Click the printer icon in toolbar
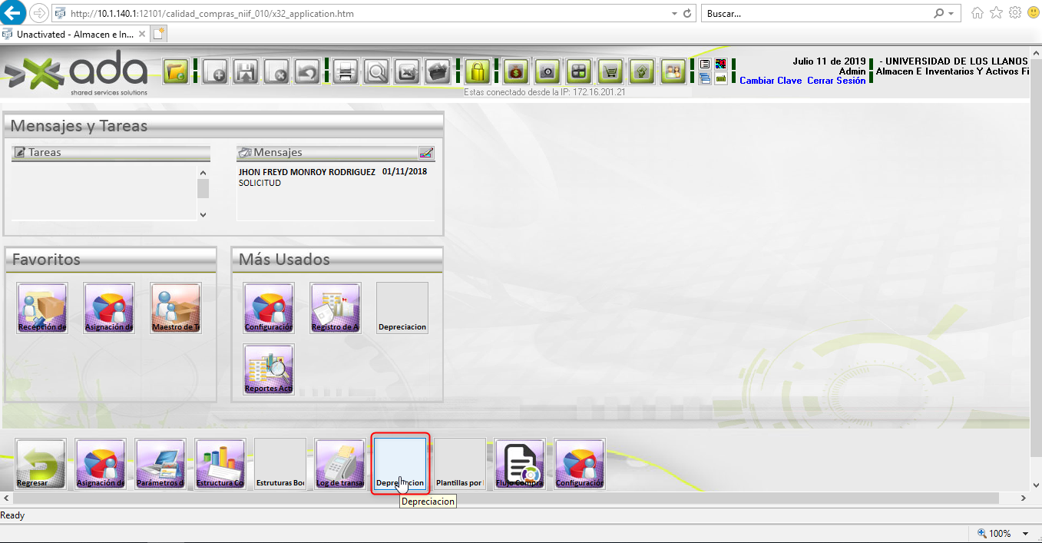 tap(345, 72)
